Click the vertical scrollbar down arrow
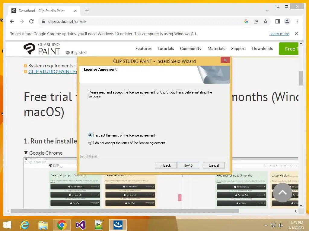Viewport: 309px width, 231px height. coord(301,206)
